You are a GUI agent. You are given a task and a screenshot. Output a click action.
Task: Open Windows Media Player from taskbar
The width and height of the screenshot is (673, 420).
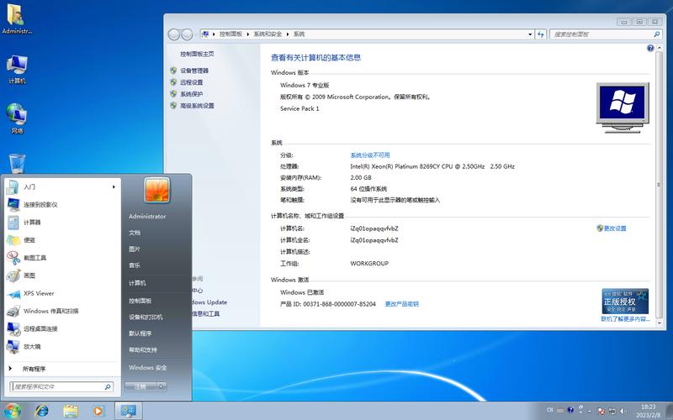click(98, 411)
